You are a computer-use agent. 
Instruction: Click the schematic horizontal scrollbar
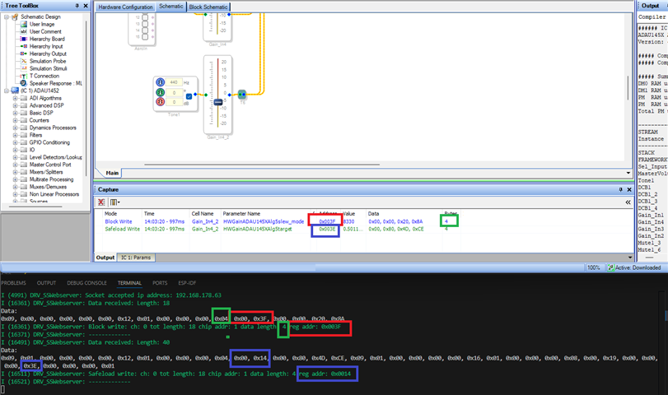pos(262,165)
